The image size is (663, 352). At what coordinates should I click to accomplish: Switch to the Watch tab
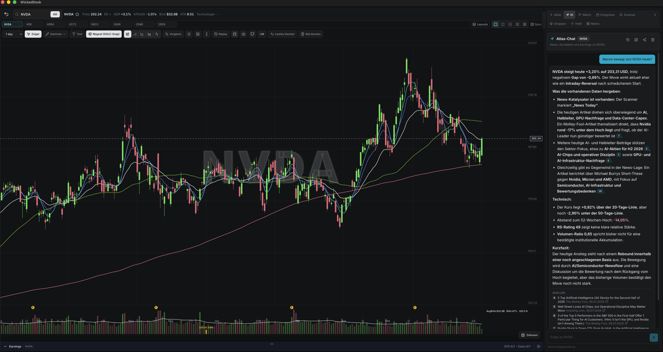coord(585,15)
